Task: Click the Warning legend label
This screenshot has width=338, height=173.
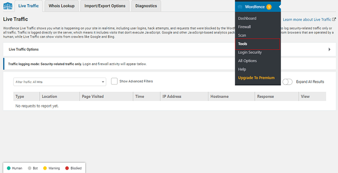Action: (x=54, y=168)
